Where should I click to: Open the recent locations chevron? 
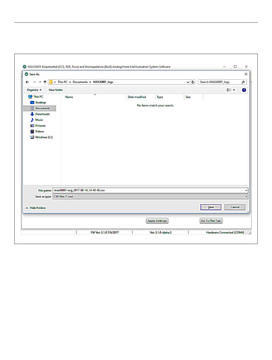click(x=40, y=82)
